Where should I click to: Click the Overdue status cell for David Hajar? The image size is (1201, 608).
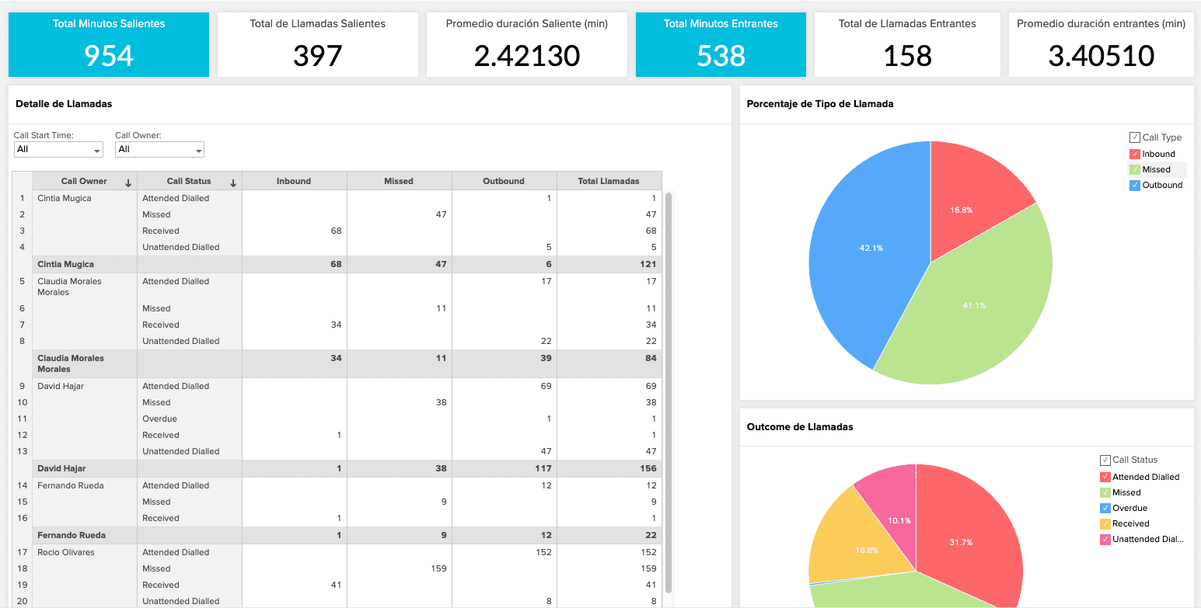click(x=190, y=419)
